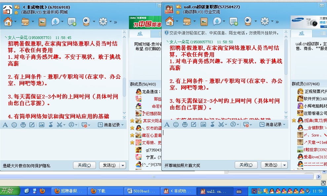Expand settings gear arrow in uall.cn window
The image size is (327, 196).
click(272, 21)
